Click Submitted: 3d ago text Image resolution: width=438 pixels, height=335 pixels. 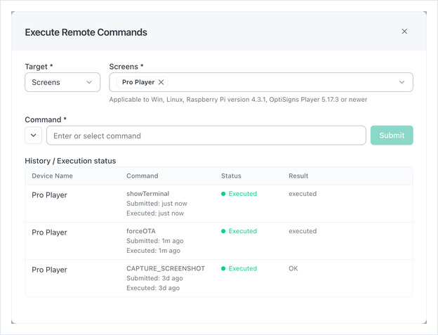click(x=154, y=278)
